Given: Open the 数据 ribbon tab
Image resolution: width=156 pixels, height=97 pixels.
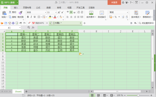Looking at the screenshot, I should pyautogui.click(x=49, y=8).
